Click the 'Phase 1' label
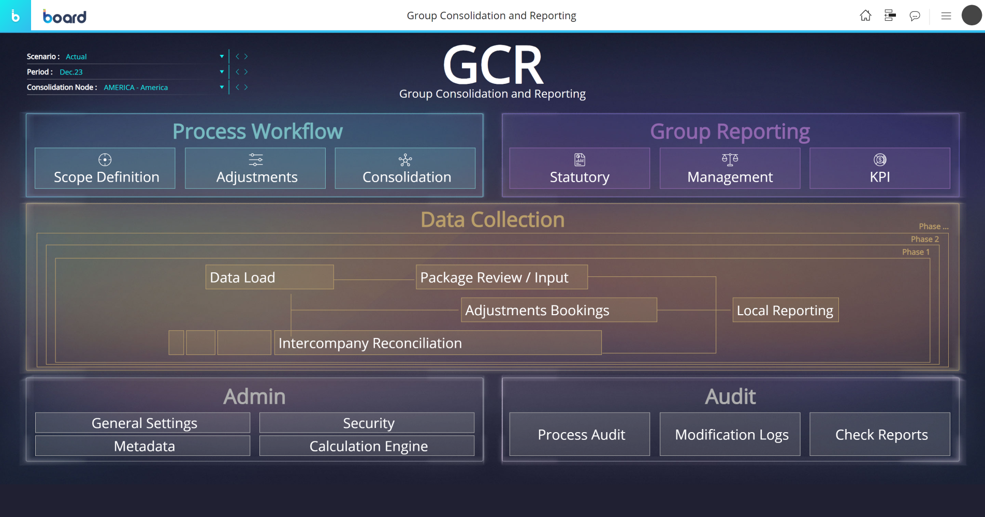Viewport: 985px width, 517px height. tap(916, 252)
